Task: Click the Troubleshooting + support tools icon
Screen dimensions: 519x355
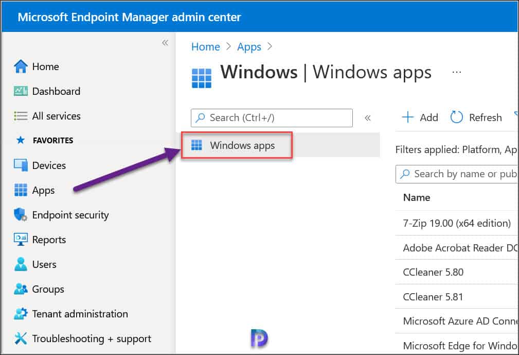Action: coord(21,339)
